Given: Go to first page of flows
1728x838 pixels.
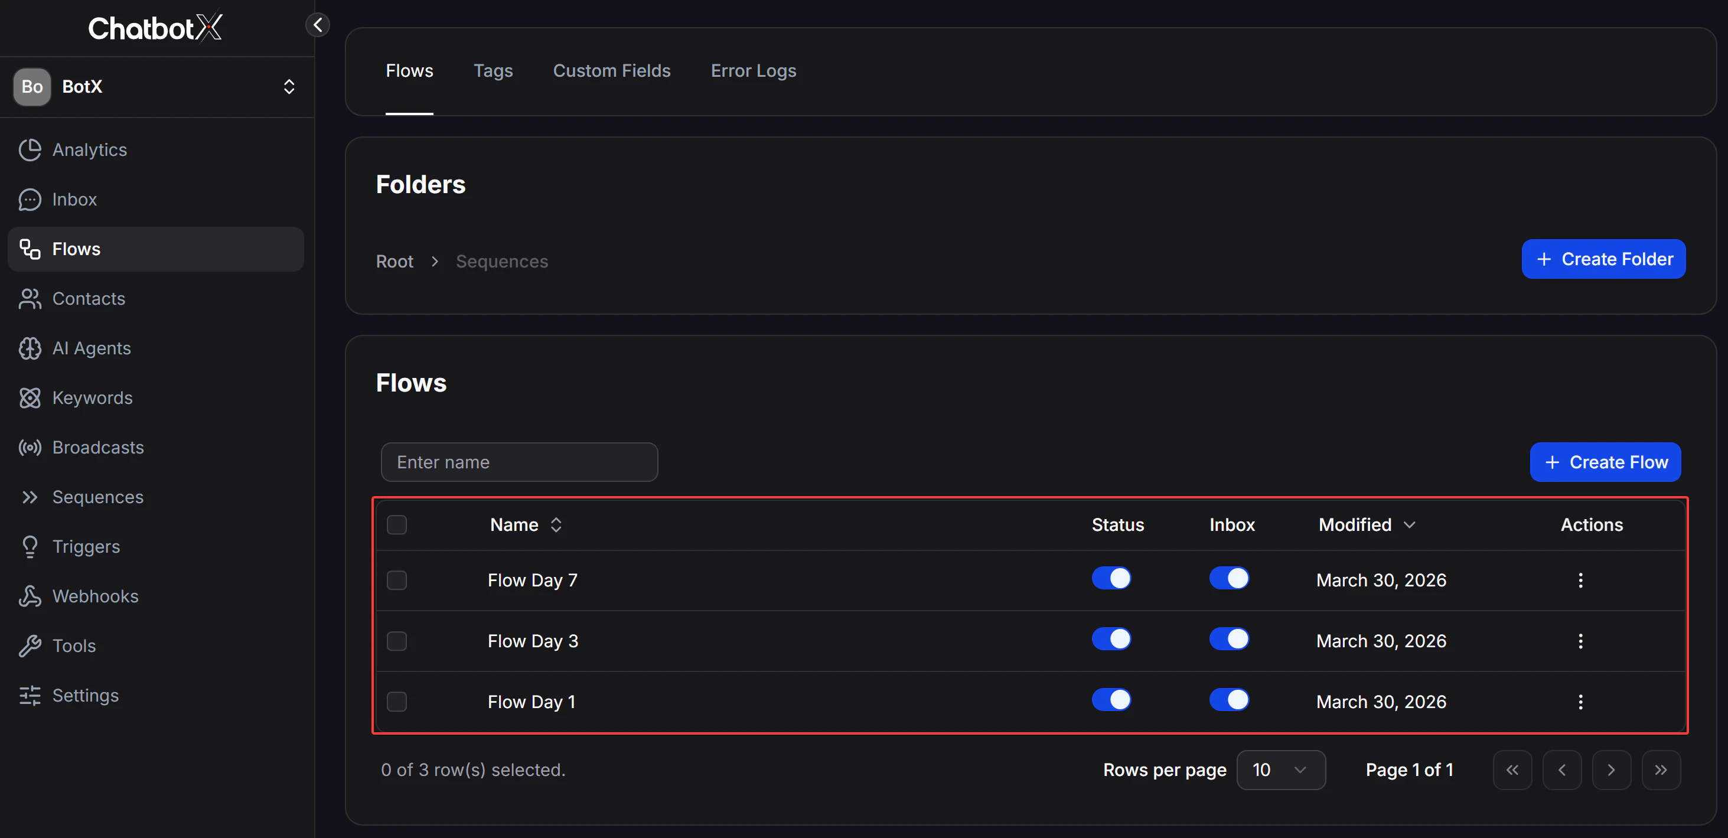Looking at the screenshot, I should [x=1512, y=770].
